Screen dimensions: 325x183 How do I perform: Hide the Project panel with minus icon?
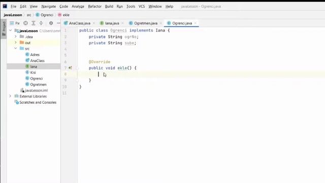click(x=58, y=23)
